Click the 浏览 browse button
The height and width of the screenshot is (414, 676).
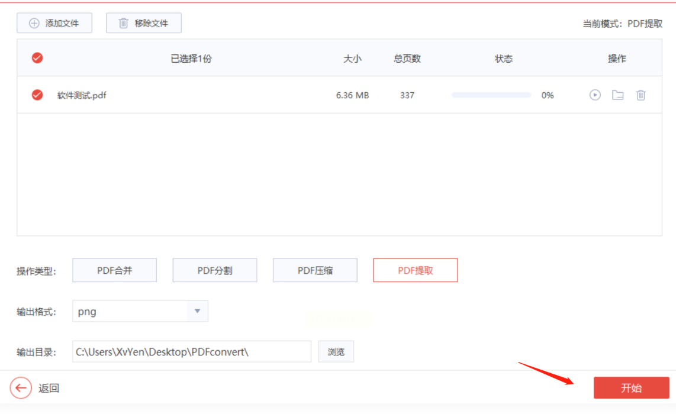coord(336,351)
